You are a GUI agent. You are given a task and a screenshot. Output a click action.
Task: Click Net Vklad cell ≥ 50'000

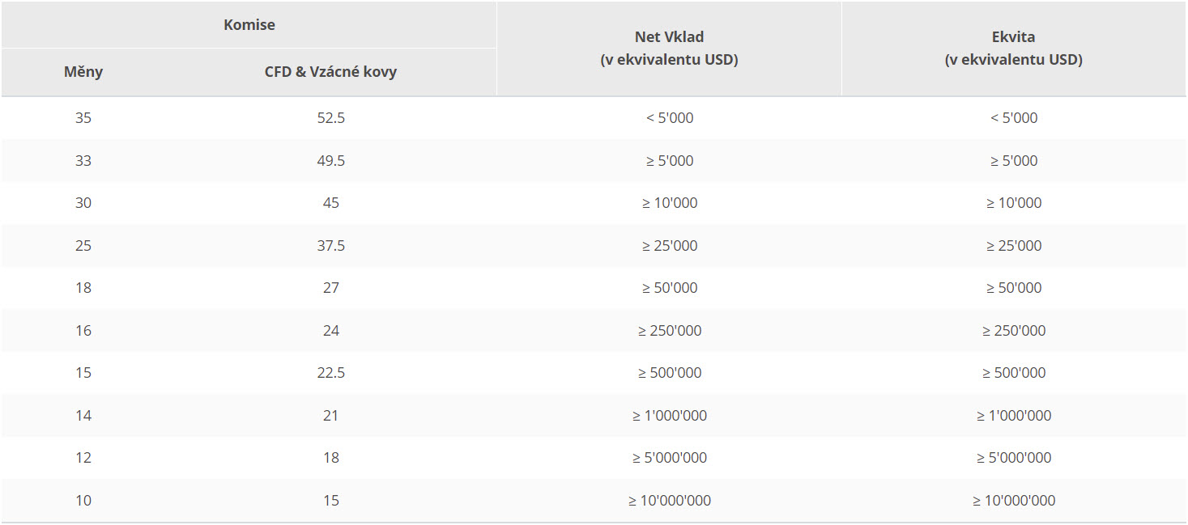[x=669, y=288]
